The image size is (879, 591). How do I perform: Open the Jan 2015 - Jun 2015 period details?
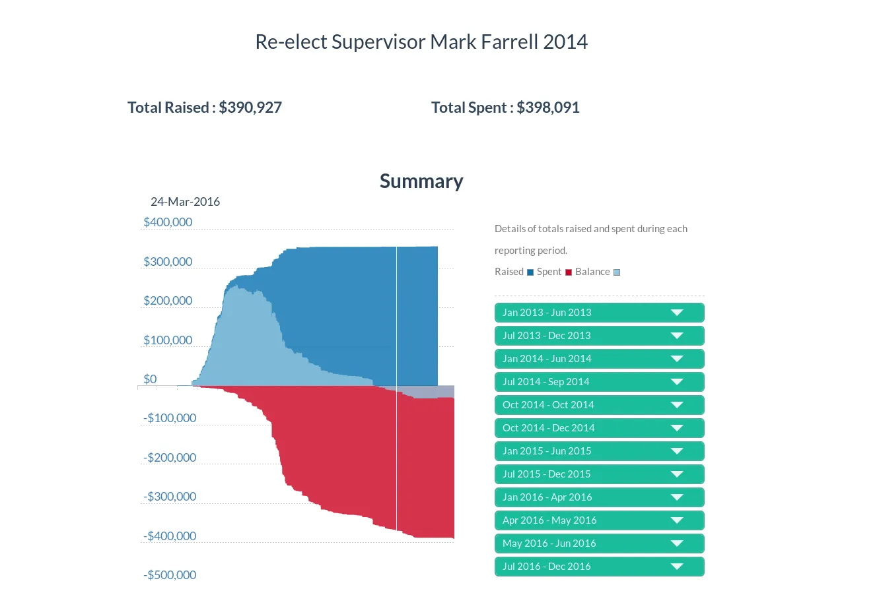click(x=598, y=451)
